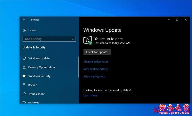Open Change active hours link

pyautogui.click(x=96, y=62)
